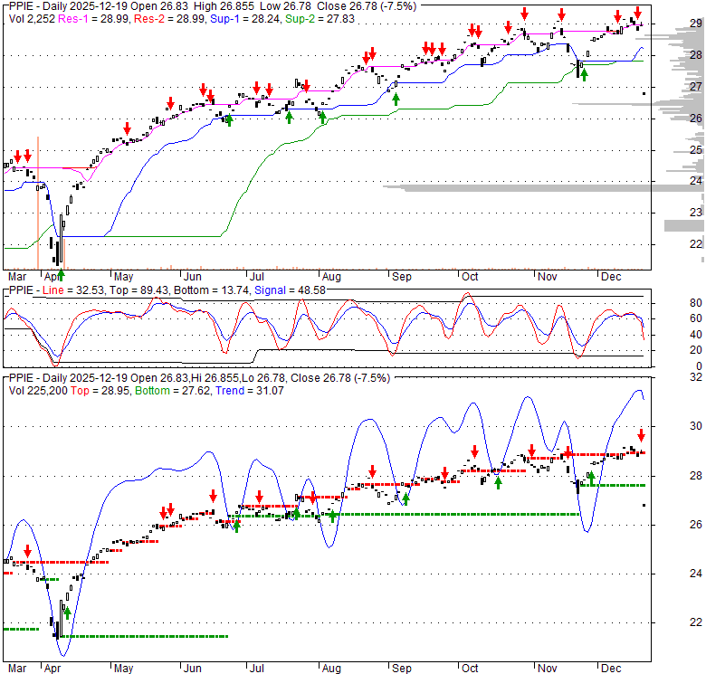Click the green arrow at April low, top chart

tap(61, 274)
